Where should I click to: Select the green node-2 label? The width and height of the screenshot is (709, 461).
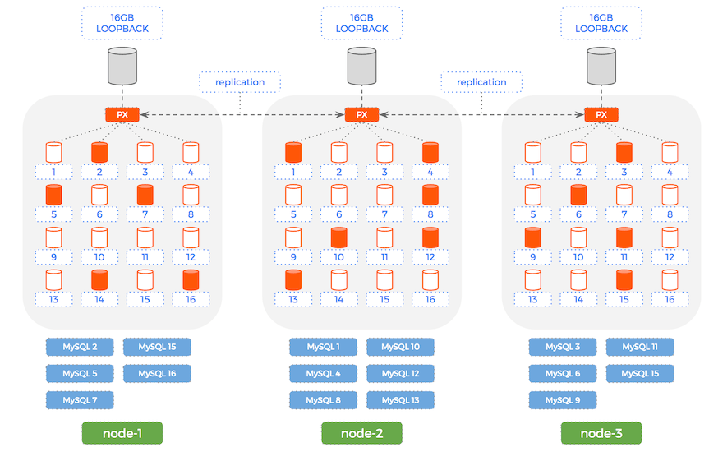pyautogui.click(x=361, y=433)
